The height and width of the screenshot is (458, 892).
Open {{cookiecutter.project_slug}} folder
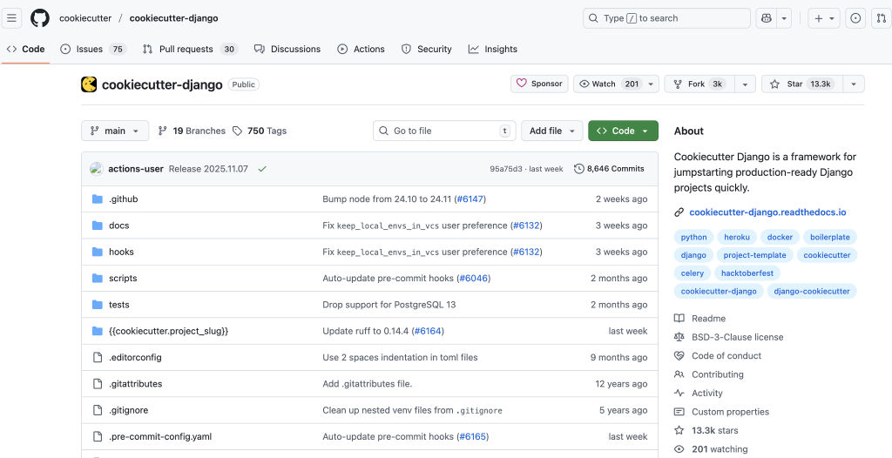coord(168,331)
